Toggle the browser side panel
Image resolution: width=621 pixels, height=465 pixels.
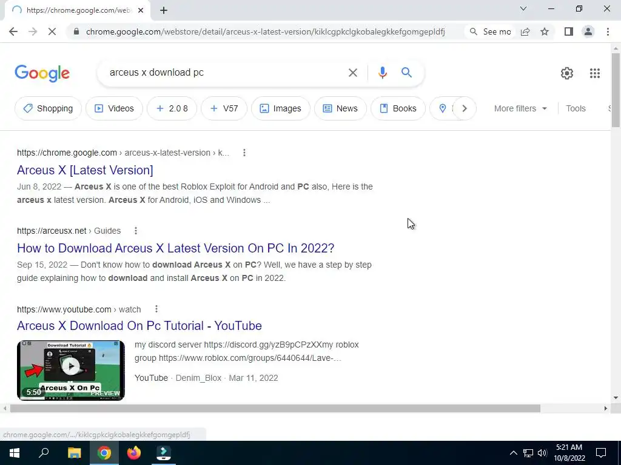pos(569,31)
